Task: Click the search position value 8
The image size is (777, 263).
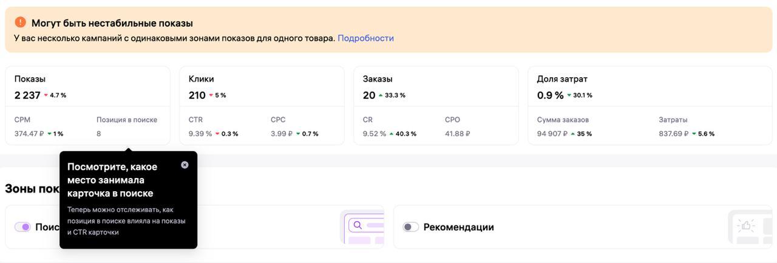Action: (99, 134)
